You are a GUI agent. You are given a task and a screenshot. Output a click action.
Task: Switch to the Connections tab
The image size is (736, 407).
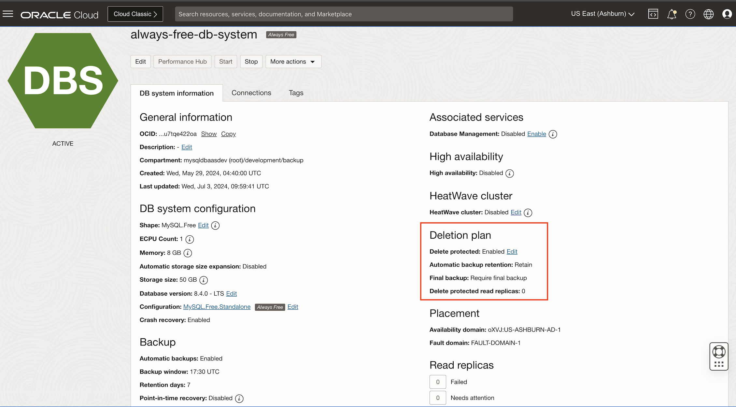pos(251,93)
